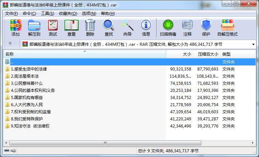Open the 帮助(H) menu
Image resolution: width=259 pixels, height=157 pixels.
(x=108, y=14)
